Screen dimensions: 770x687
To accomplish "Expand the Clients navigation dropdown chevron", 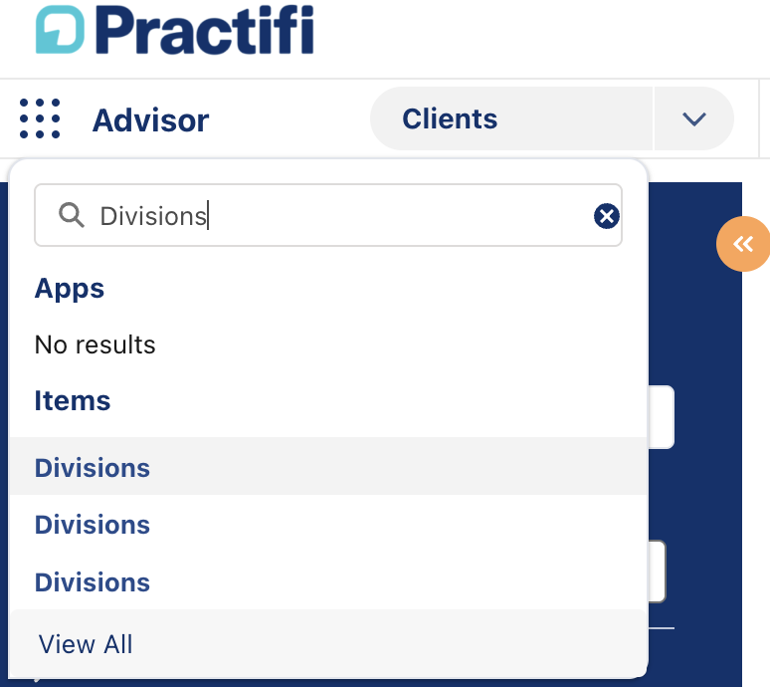I will tap(693, 119).
